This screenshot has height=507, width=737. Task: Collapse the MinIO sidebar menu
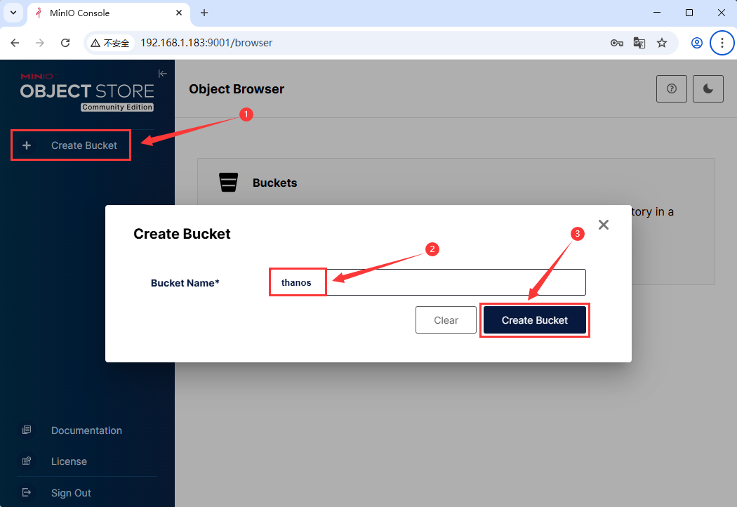click(x=163, y=74)
